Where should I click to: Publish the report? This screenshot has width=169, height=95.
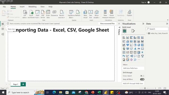pyautogui.click(x=129, y=13)
